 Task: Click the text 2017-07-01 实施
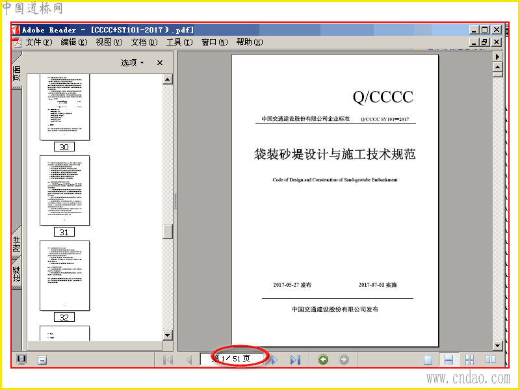tap(378, 285)
